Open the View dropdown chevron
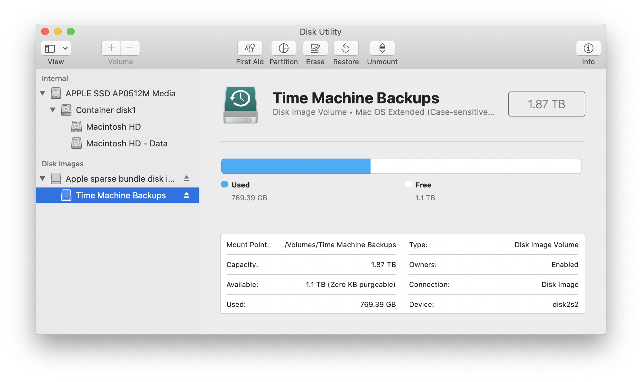 pyautogui.click(x=65, y=48)
